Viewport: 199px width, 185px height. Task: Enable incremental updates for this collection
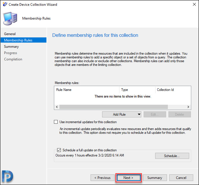tap(56, 122)
